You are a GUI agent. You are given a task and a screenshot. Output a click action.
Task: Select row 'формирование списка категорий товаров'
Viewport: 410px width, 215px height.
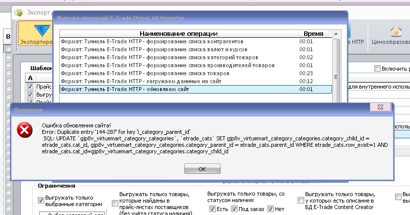point(196,57)
